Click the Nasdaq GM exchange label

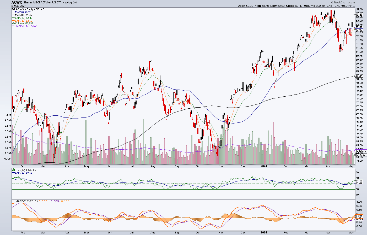pyautogui.click(x=70, y=2)
